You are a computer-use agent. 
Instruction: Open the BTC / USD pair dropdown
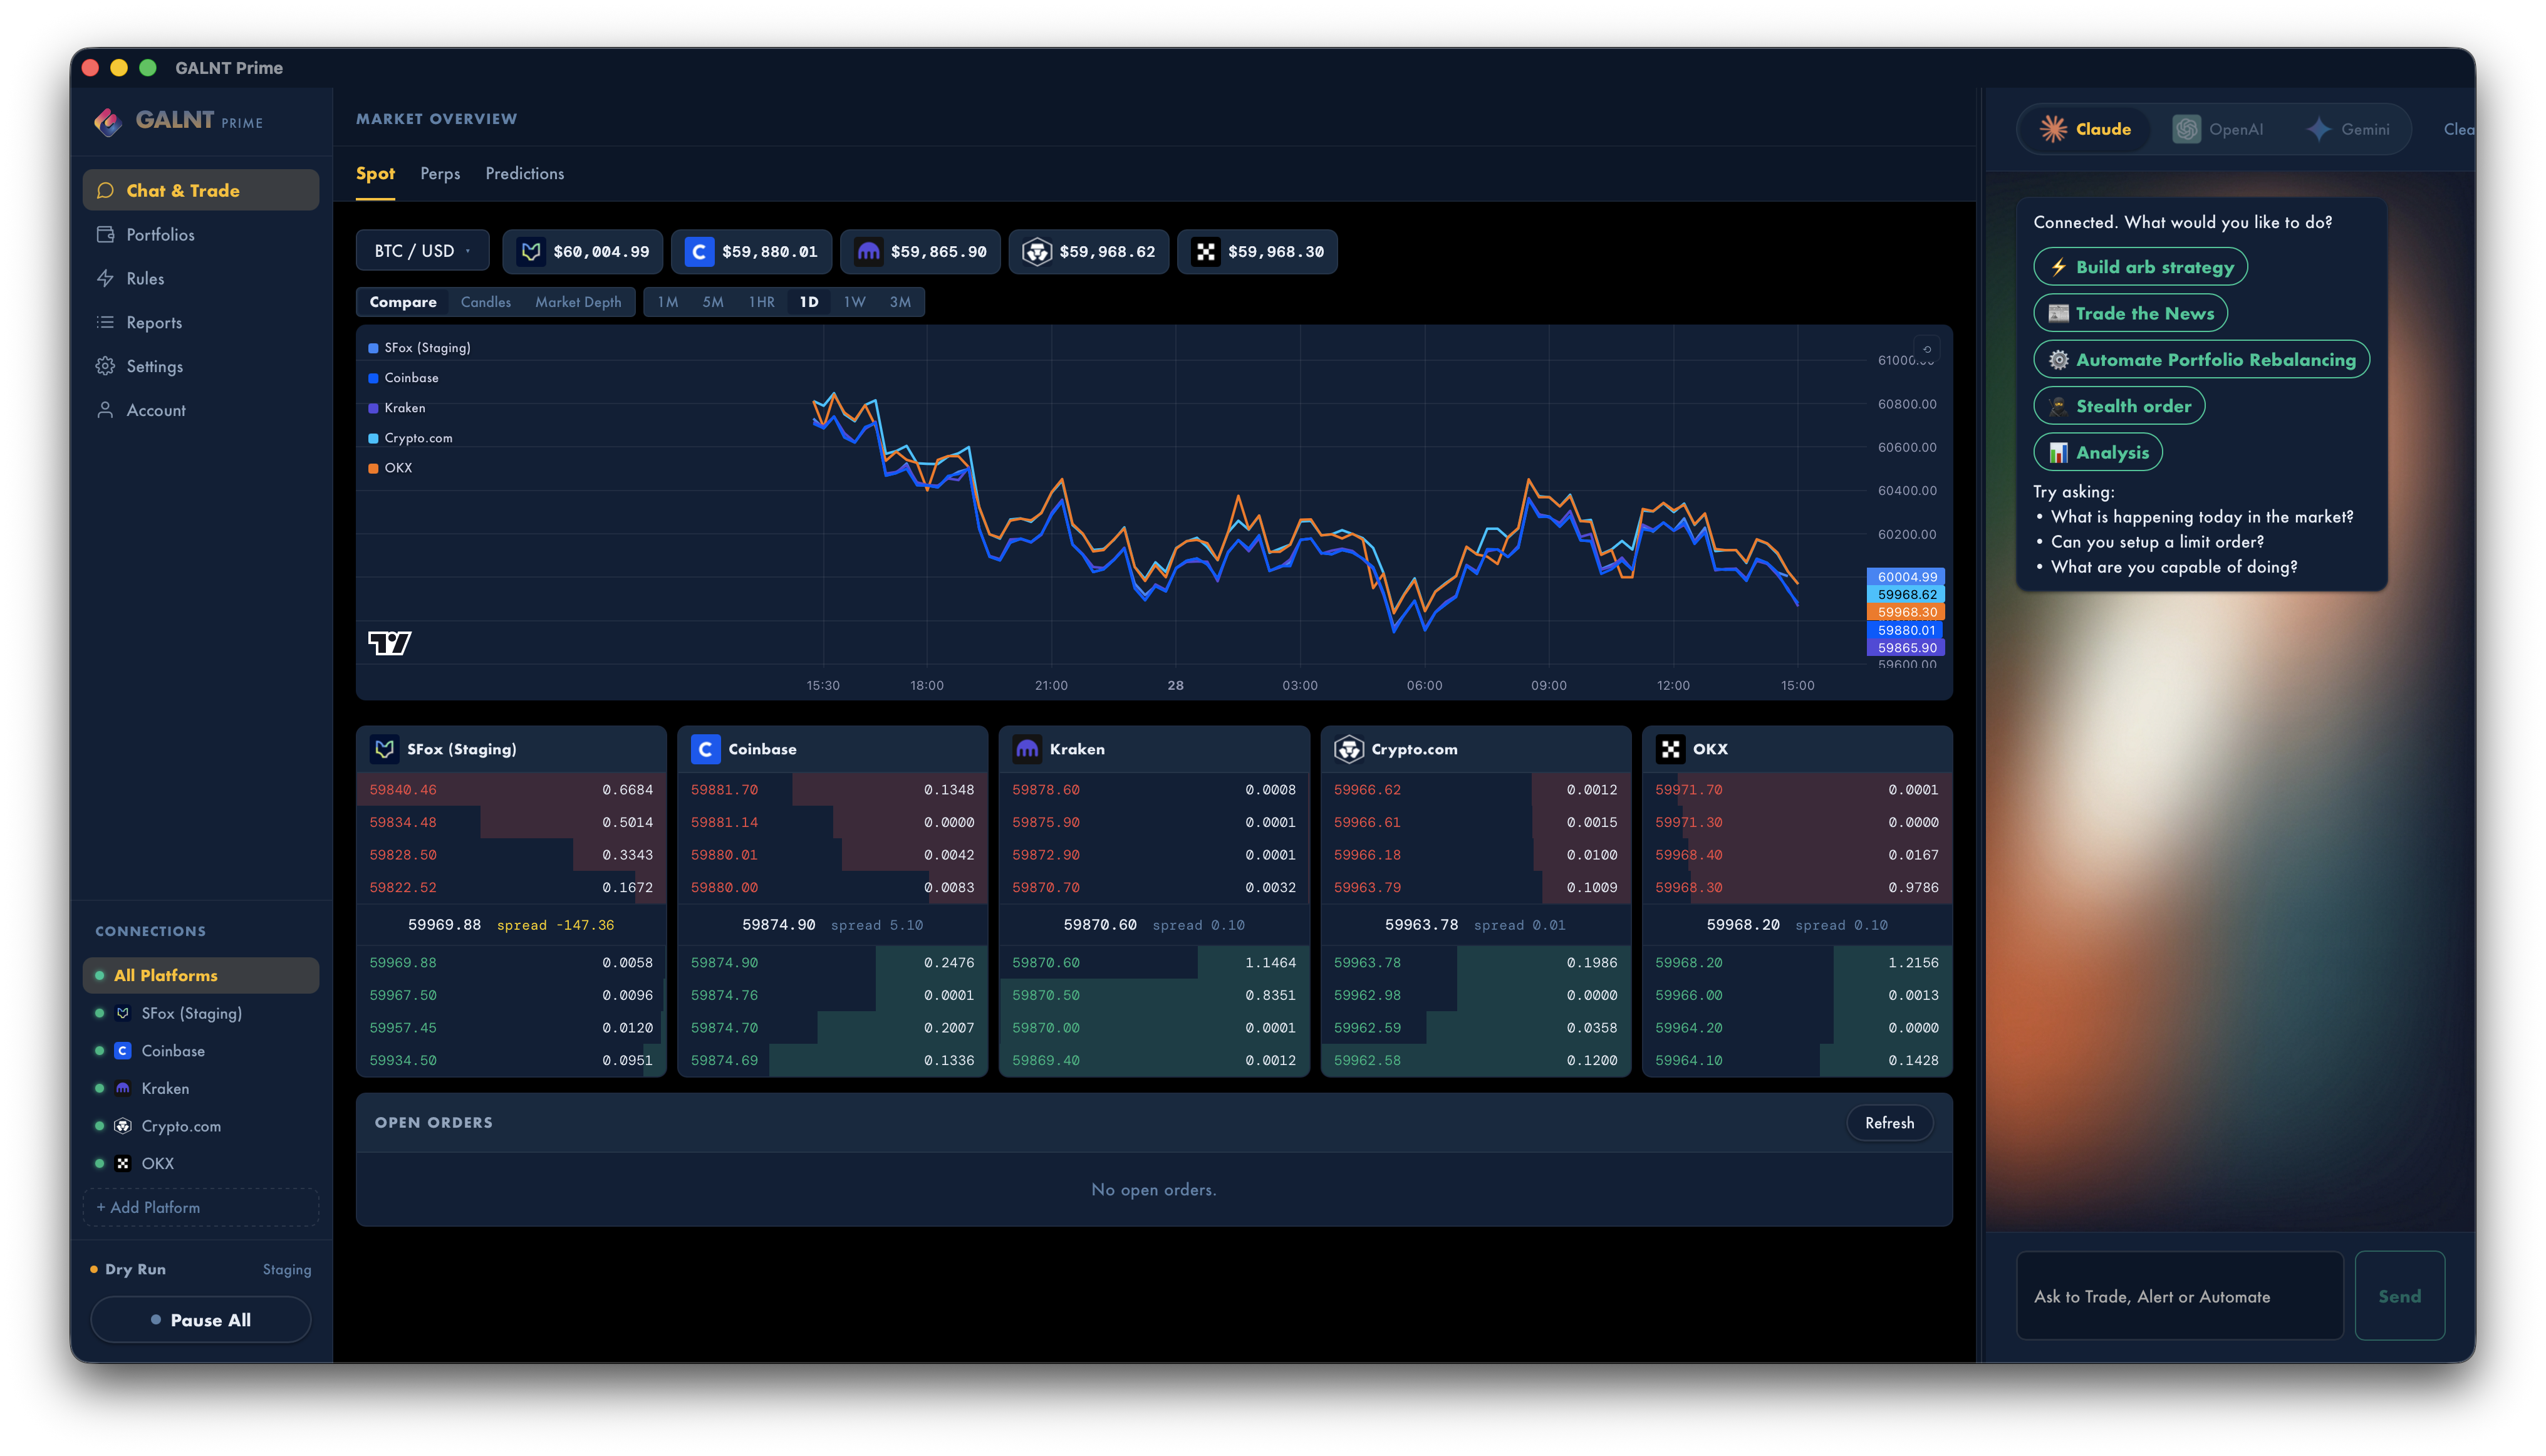pos(422,251)
